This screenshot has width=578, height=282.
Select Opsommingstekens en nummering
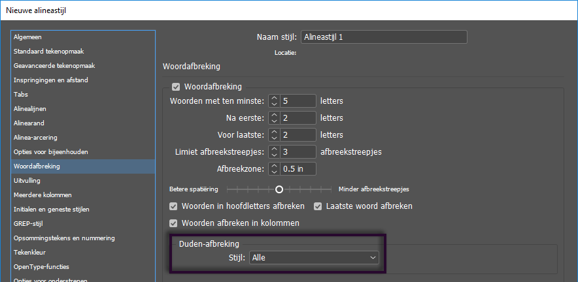(64, 238)
